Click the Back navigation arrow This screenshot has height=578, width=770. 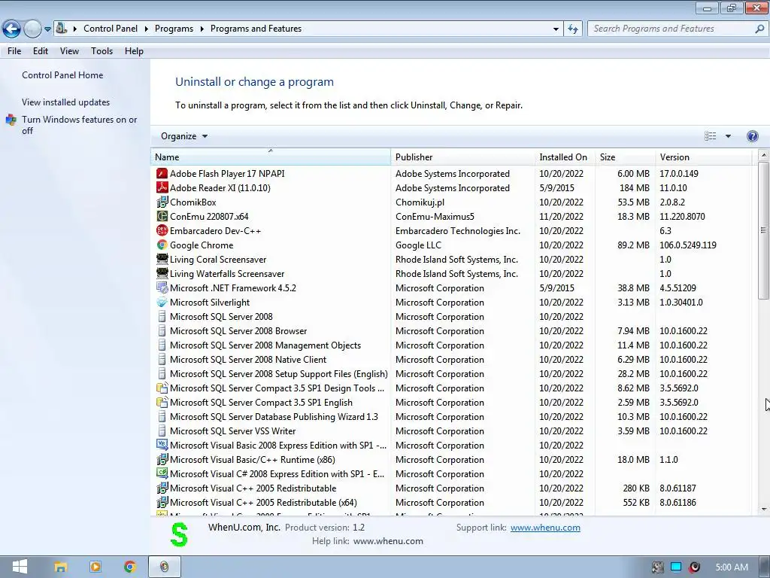tap(12, 29)
